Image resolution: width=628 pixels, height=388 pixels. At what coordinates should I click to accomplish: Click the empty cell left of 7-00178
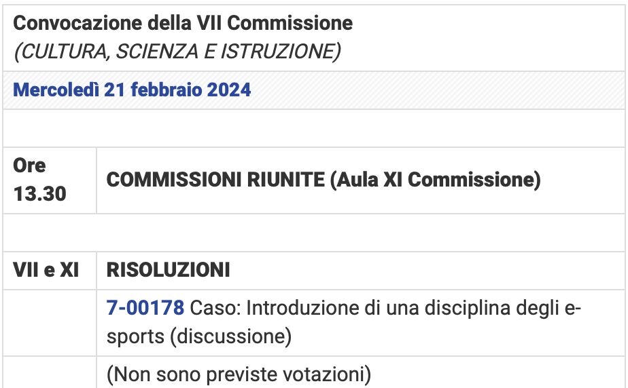coord(49,322)
